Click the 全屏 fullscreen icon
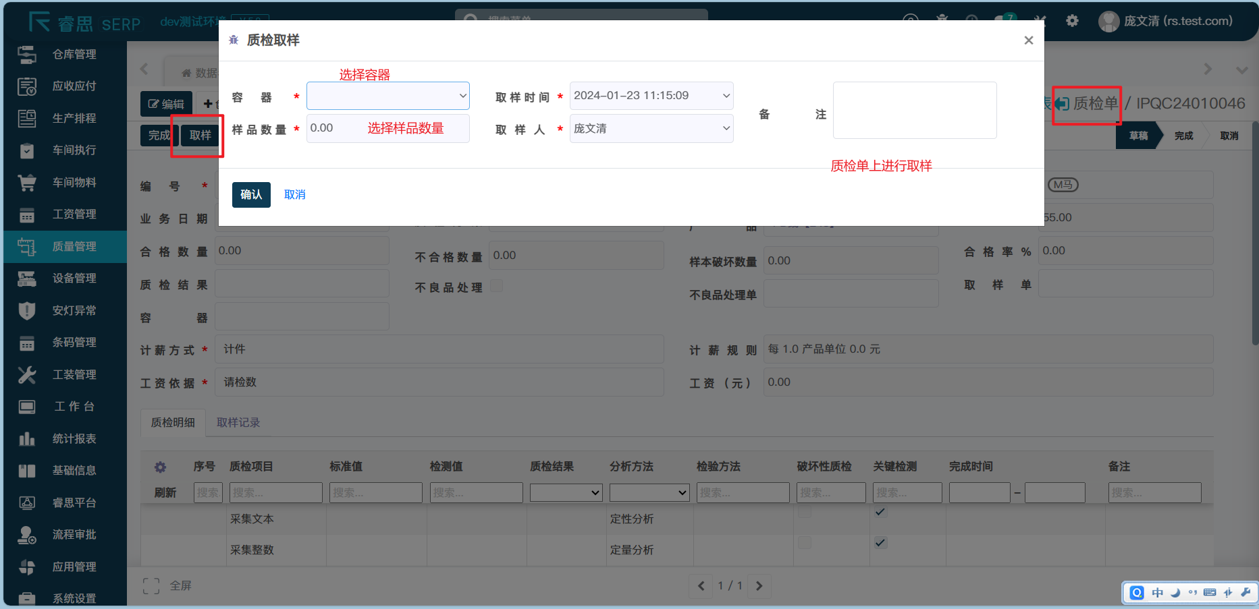Image resolution: width=1259 pixels, height=609 pixels. click(x=151, y=586)
